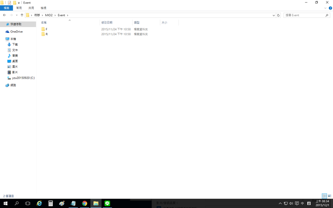
Task: Open Explorer help question mark icon
Action: (x=330, y=8)
